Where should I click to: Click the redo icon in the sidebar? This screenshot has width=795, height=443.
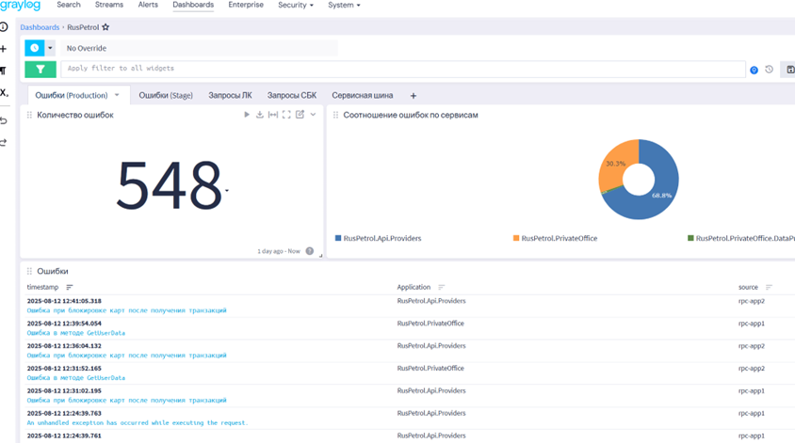coord(4,142)
